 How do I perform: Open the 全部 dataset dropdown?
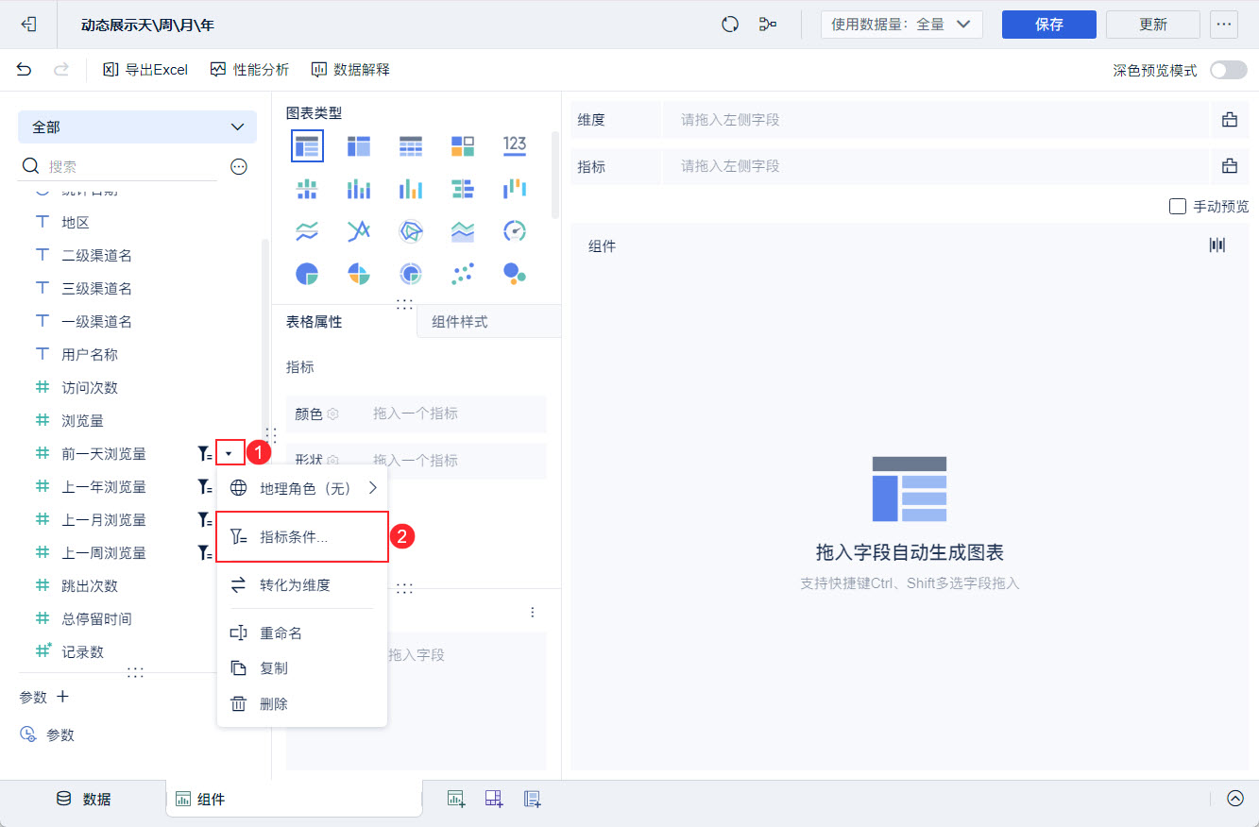point(137,127)
